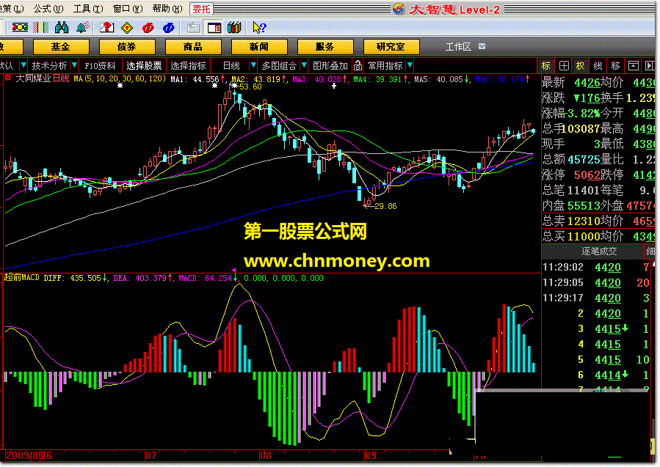This screenshot has height=467, width=660.
Task: Click the collapse panel window icon
Action: click(x=633, y=65)
